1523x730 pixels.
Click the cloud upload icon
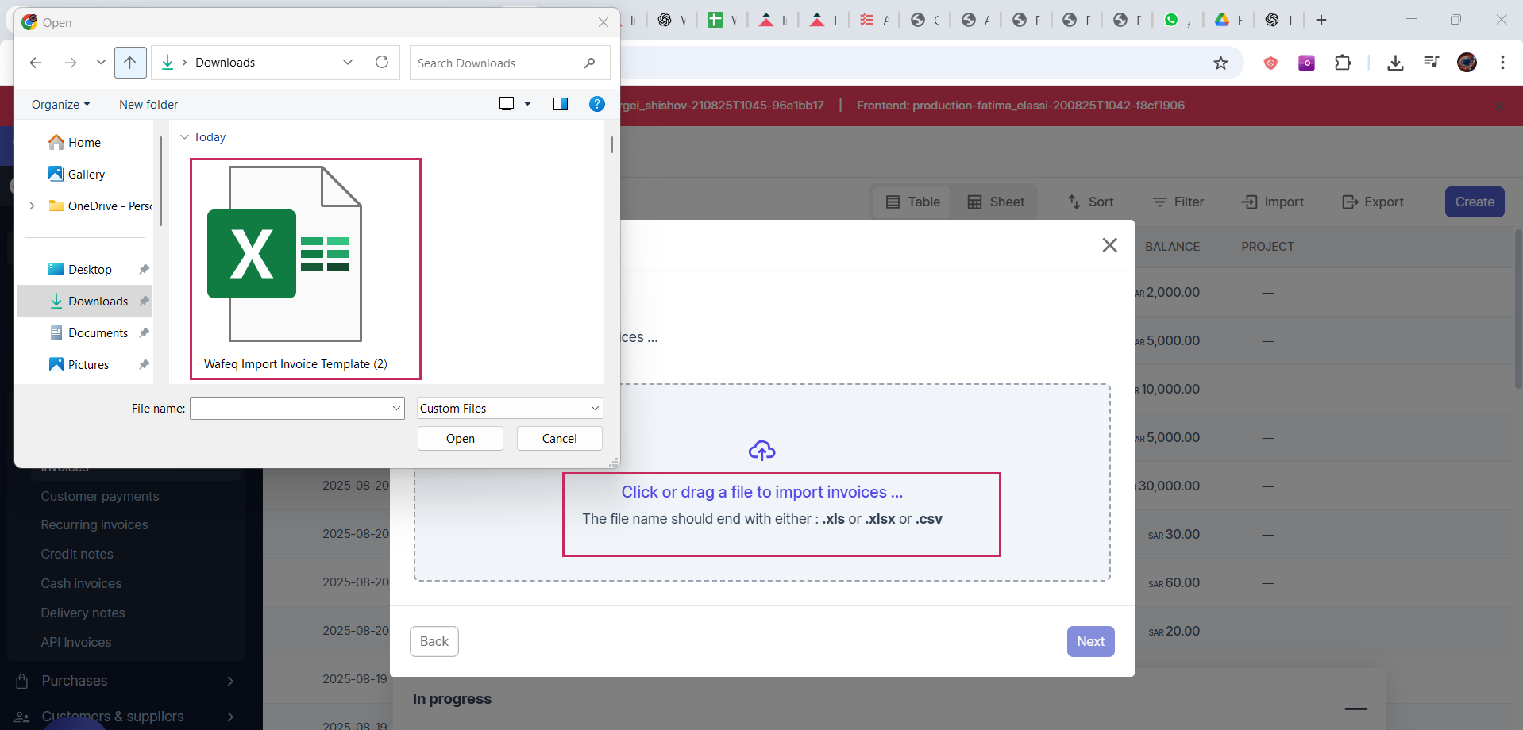coord(761,451)
